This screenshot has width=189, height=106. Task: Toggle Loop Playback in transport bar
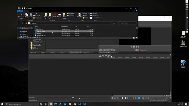[x=115, y=98]
